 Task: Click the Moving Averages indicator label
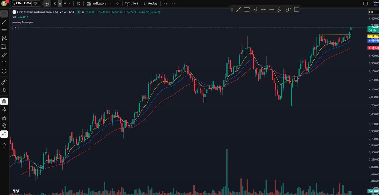[22, 22]
